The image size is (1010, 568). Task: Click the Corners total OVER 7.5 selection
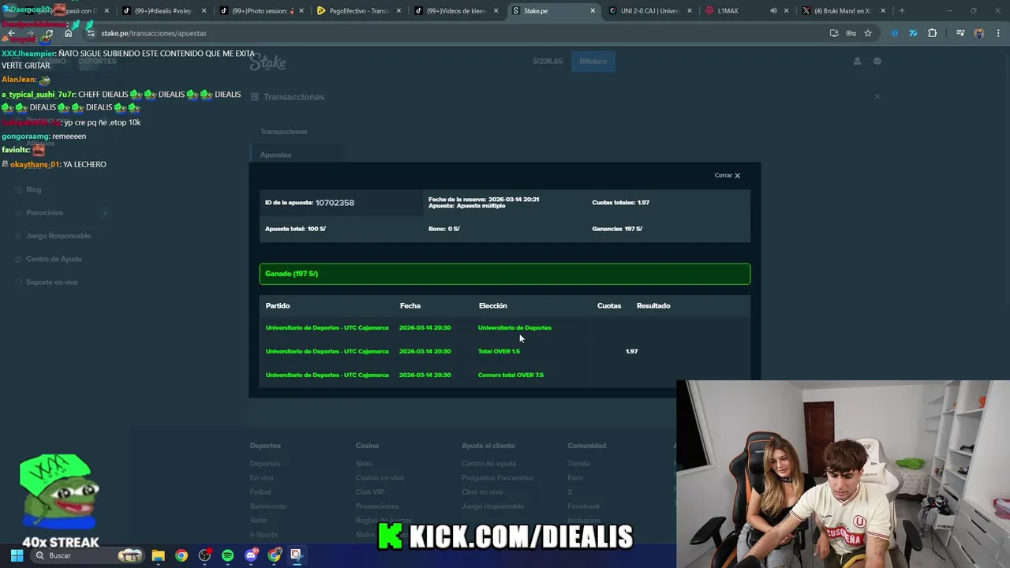[x=511, y=375]
